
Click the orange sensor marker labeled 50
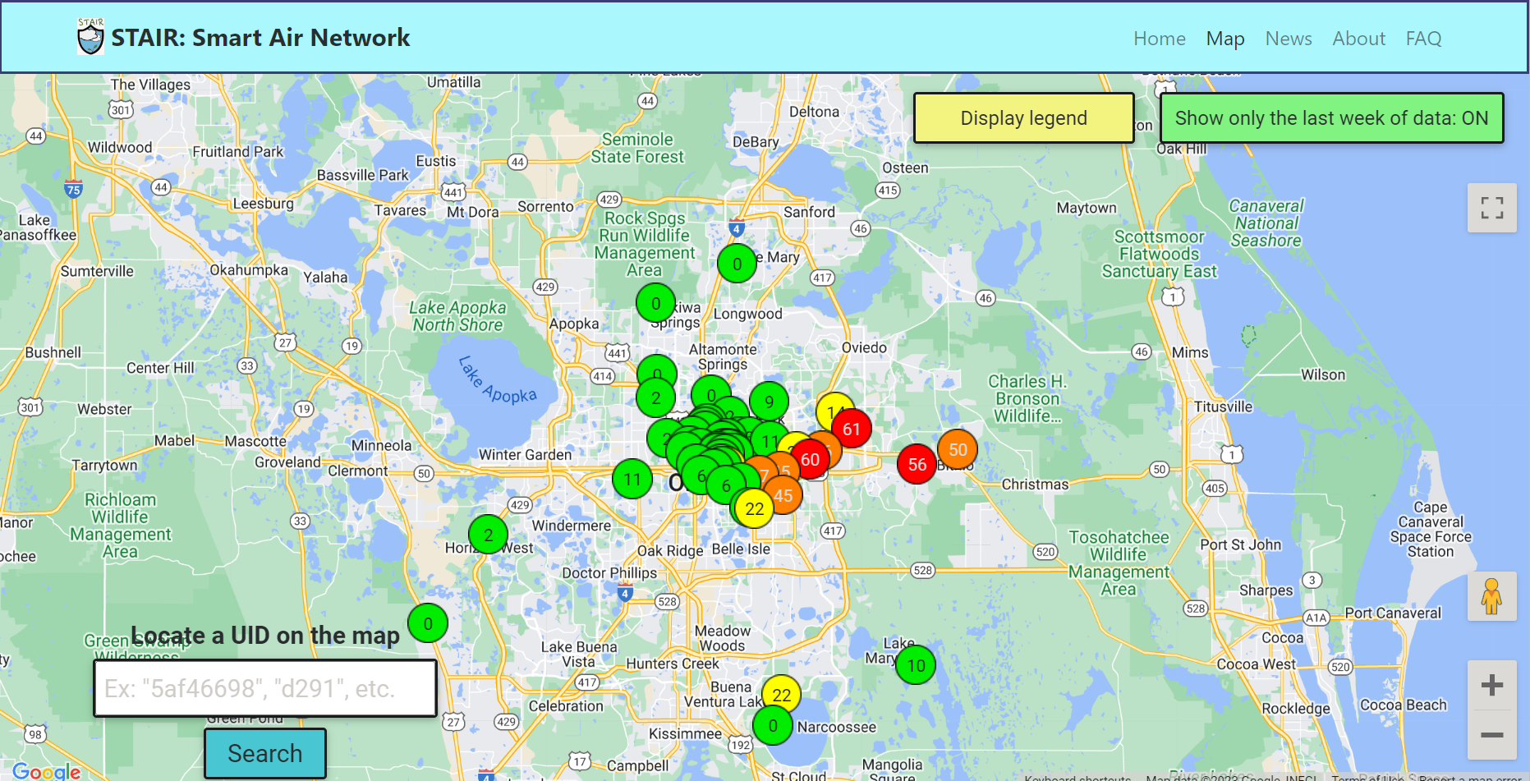pos(958,449)
